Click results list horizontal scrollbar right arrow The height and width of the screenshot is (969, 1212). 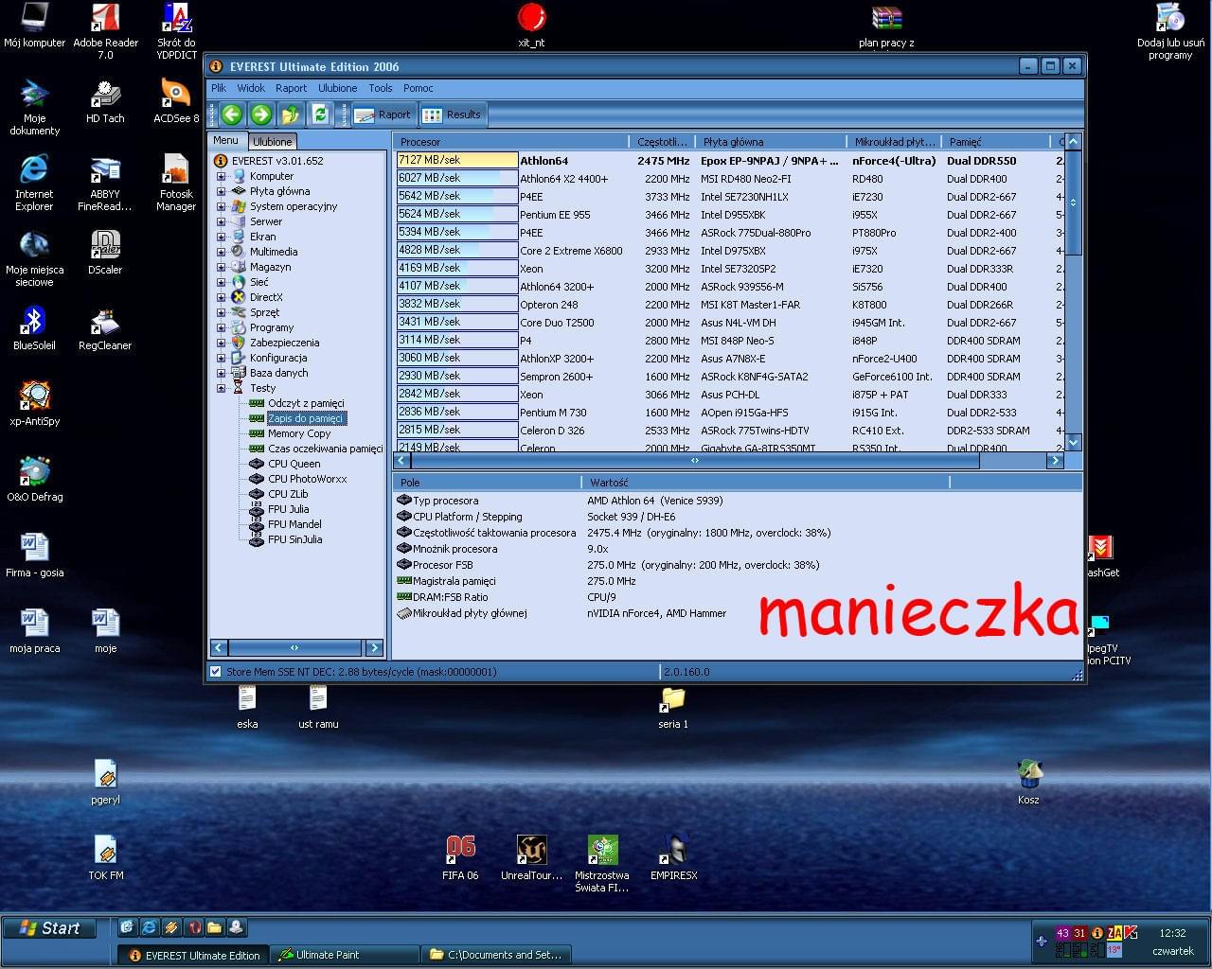point(1055,461)
